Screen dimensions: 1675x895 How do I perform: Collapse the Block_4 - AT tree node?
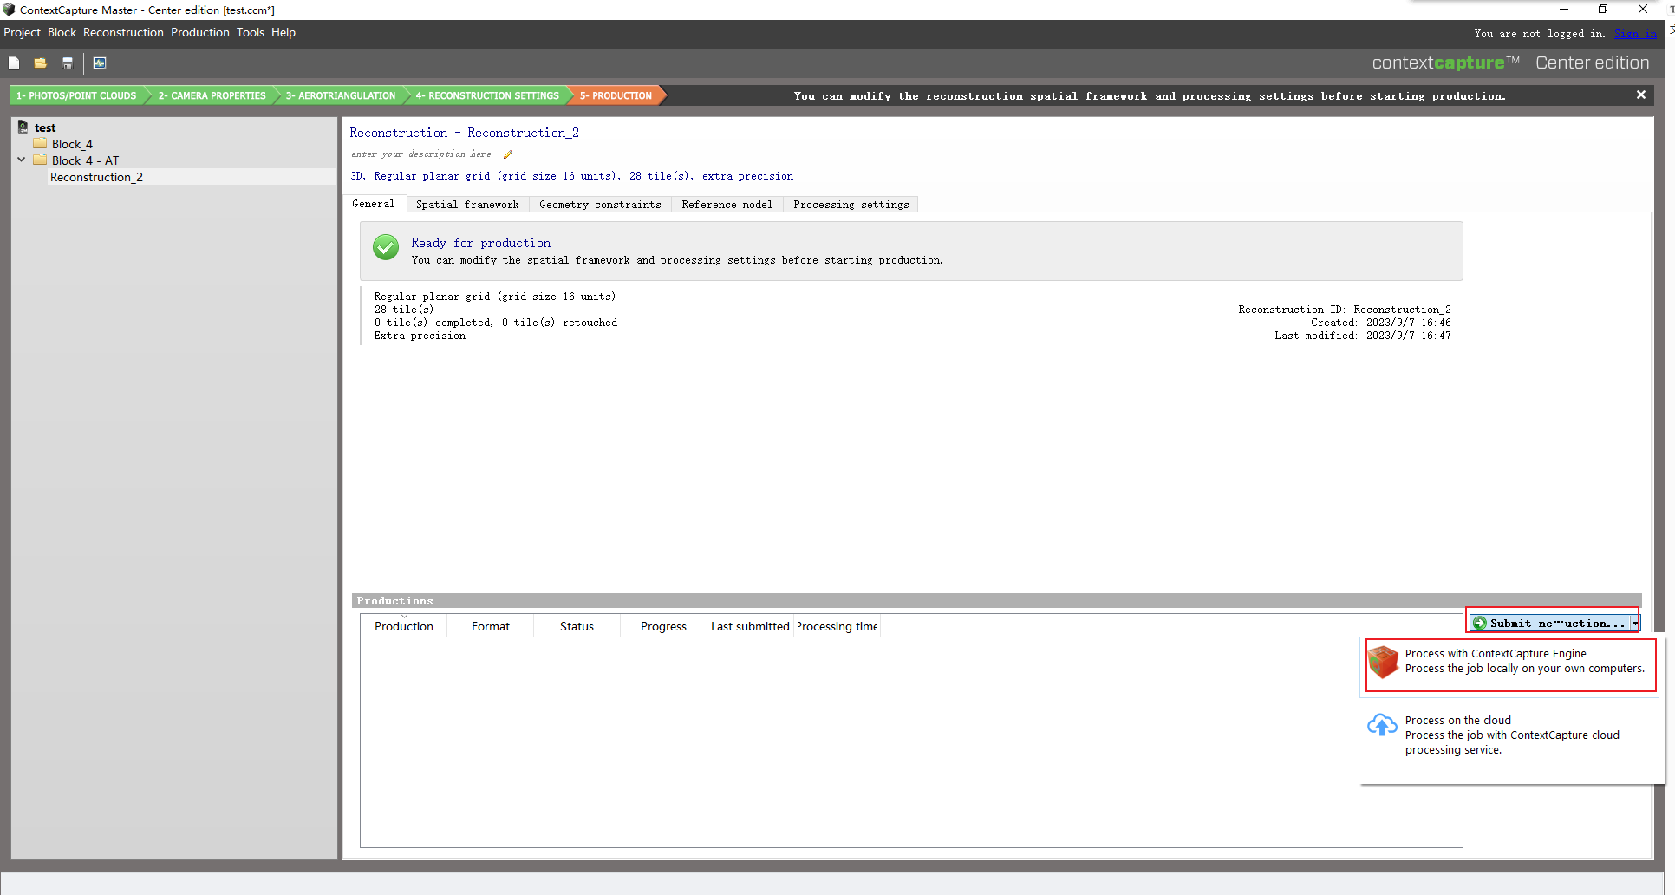(x=22, y=160)
